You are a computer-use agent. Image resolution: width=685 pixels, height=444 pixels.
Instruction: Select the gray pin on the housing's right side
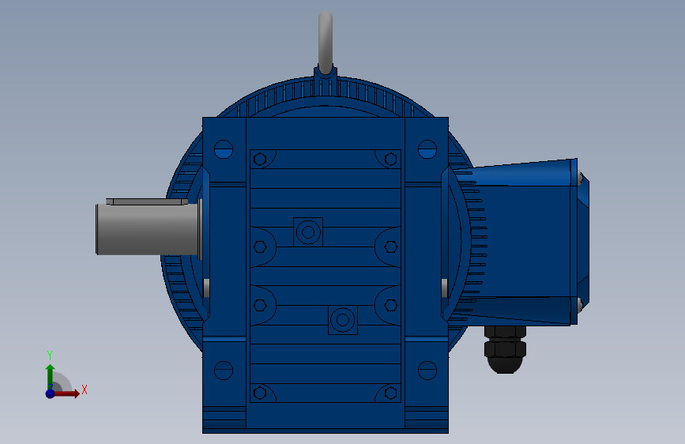point(444,288)
